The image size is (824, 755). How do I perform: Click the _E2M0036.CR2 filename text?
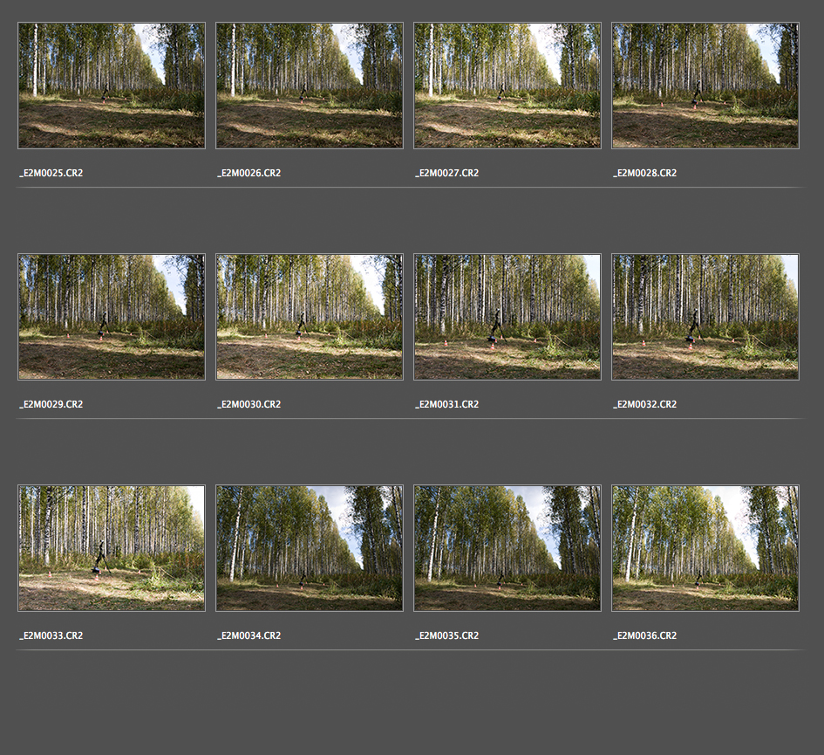click(x=645, y=636)
